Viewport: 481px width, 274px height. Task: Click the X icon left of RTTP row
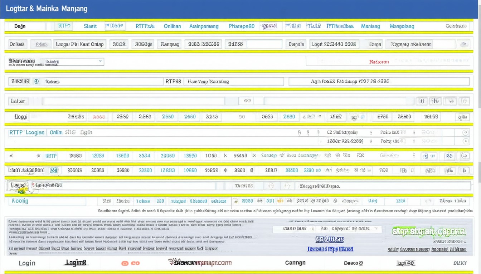[38, 156]
